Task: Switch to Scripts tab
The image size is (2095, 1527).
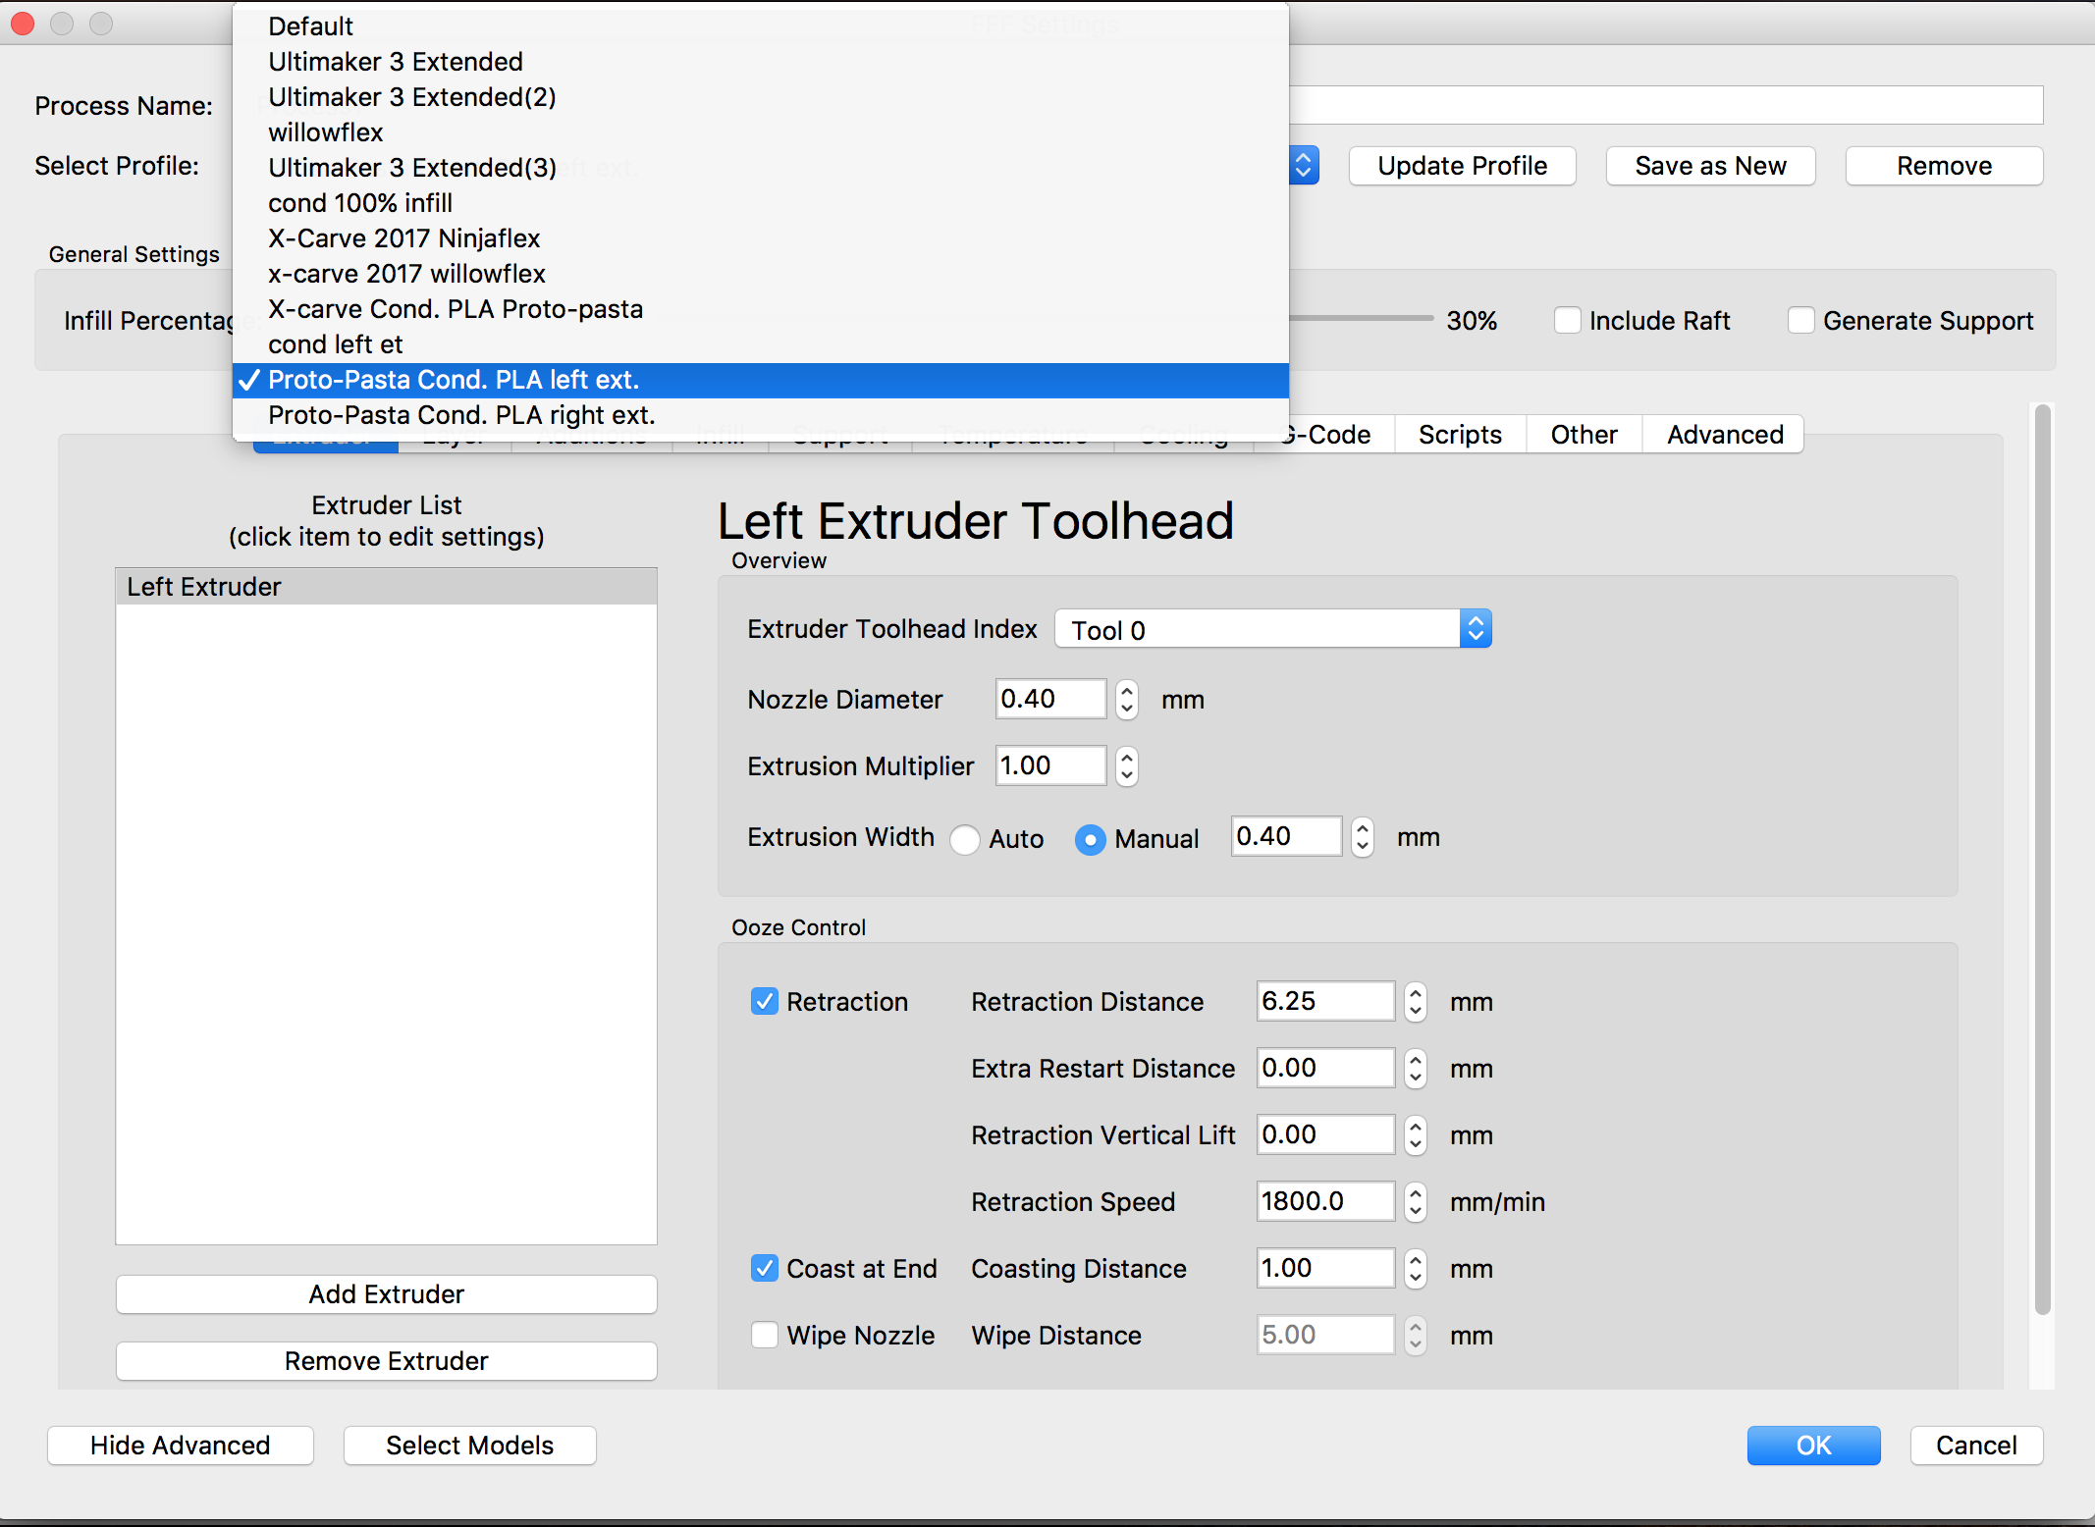Action: (x=1459, y=434)
